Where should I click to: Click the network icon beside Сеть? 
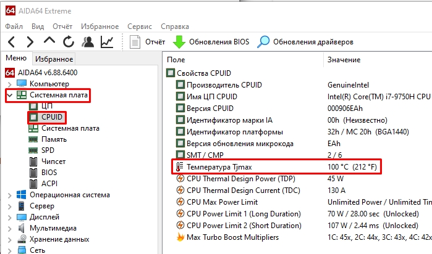[x=22, y=250]
